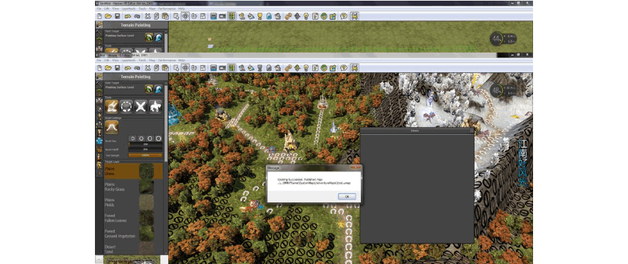
Task: Click New map icon in front window toolbar
Action: coord(100,67)
